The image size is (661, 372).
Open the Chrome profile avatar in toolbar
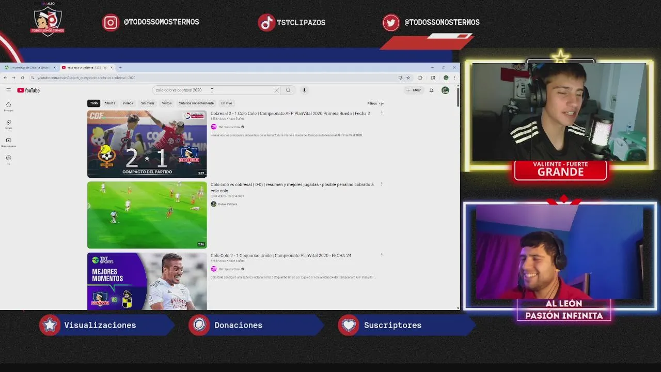[x=446, y=78]
